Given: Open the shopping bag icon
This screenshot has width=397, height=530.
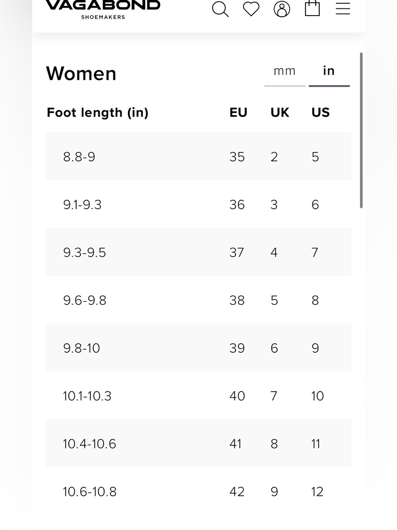Looking at the screenshot, I should [x=312, y=8].
